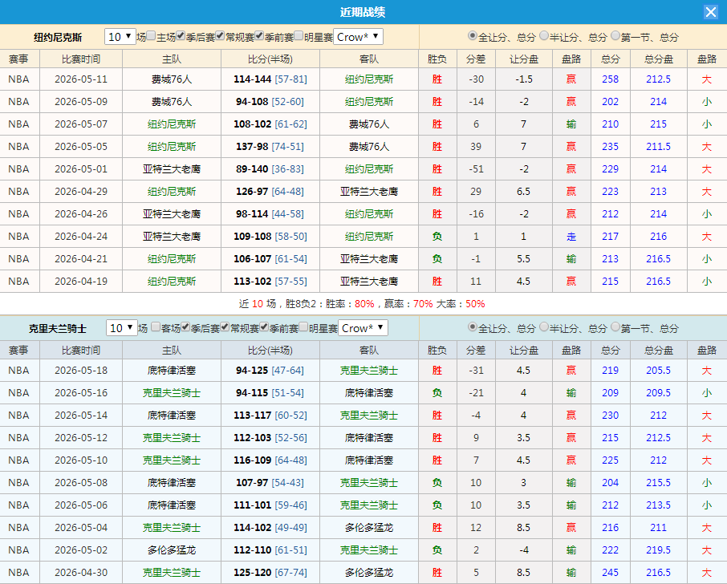Screen dimensions: 727x584
Task: Click 克里夫兰骑士 in the 2026-05-16 row
Action: (172, 393)
